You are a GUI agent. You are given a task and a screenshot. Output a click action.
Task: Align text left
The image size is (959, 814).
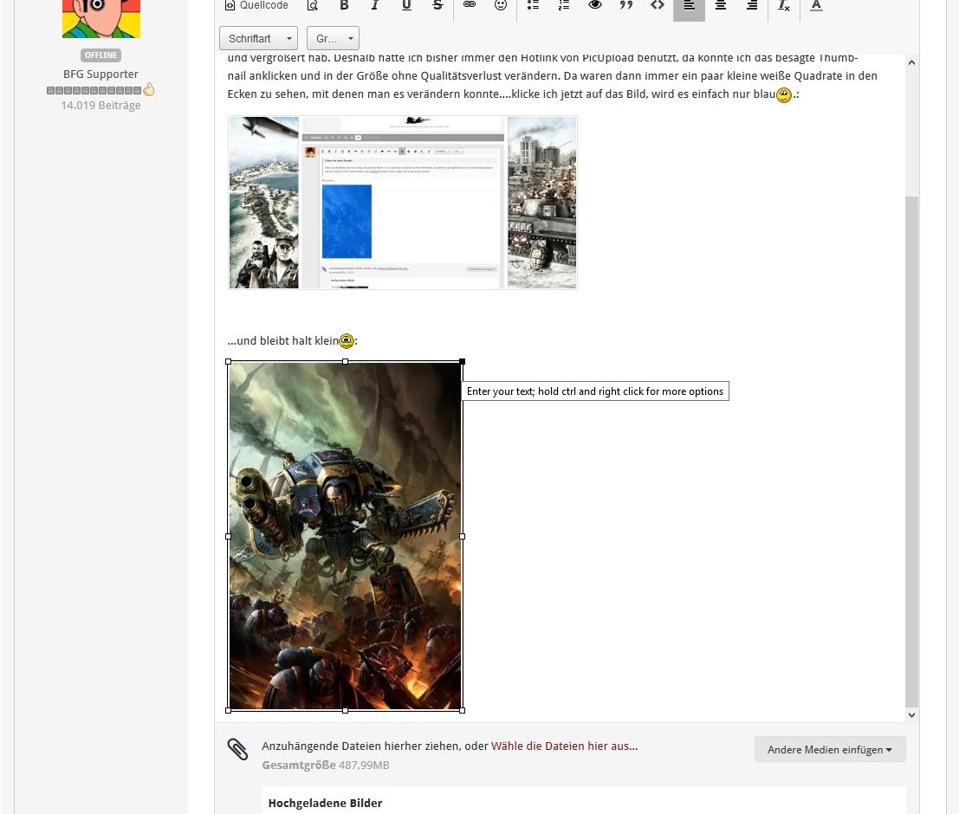click(x=690, y=6)
